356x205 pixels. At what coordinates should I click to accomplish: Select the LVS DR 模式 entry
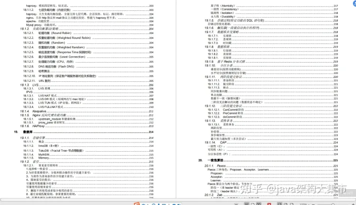(89, 99)
